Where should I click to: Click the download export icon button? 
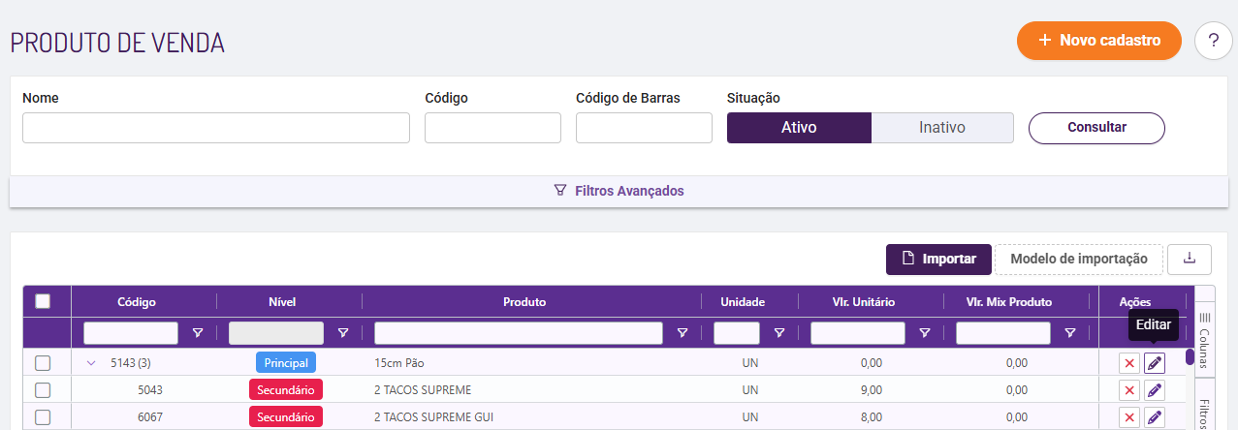(1190, 259)
